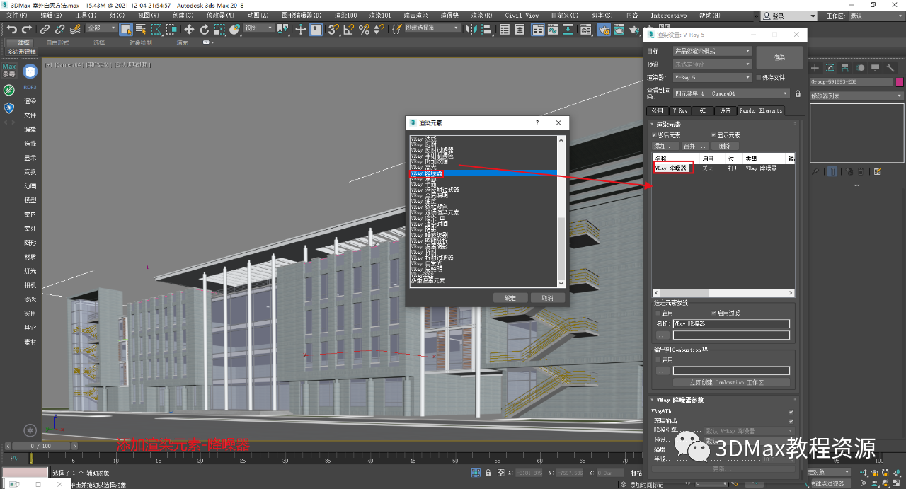Click the large 渲染 render button
906x489 pixels.
[779, 58]
